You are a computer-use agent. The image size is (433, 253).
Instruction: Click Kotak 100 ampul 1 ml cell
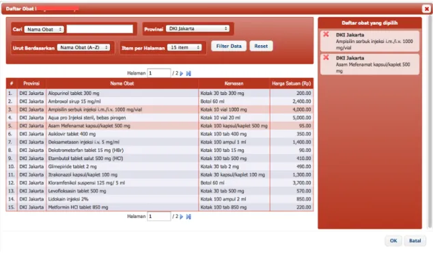234,142
